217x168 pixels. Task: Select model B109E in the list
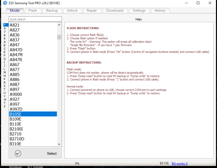[33, 119]
